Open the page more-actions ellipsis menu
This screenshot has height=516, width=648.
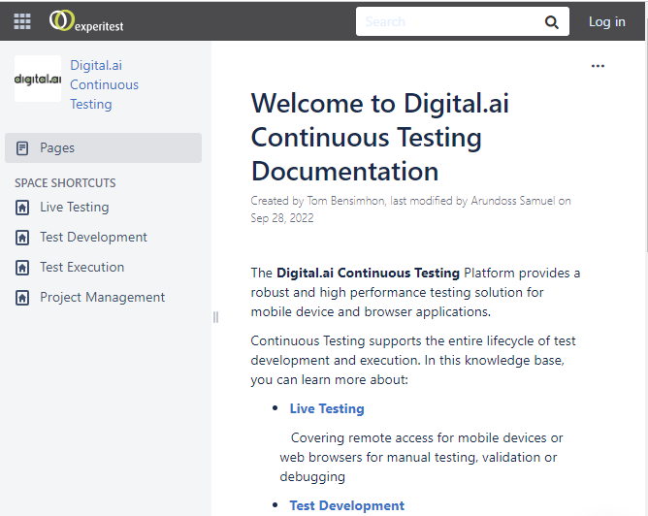[x=598, y=66]
